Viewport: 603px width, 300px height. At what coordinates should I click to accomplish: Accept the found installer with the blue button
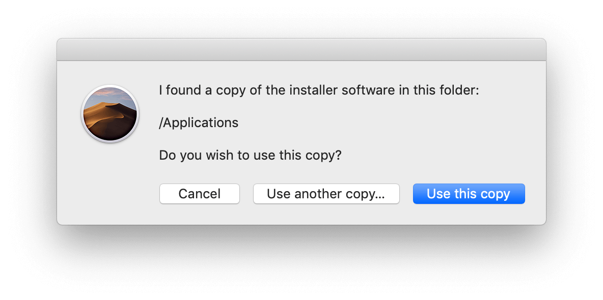[x=469, y=194]
